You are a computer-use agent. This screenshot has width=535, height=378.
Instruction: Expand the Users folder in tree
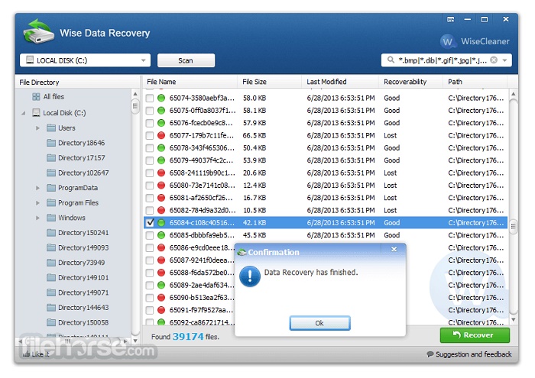[x=38, y=128]
